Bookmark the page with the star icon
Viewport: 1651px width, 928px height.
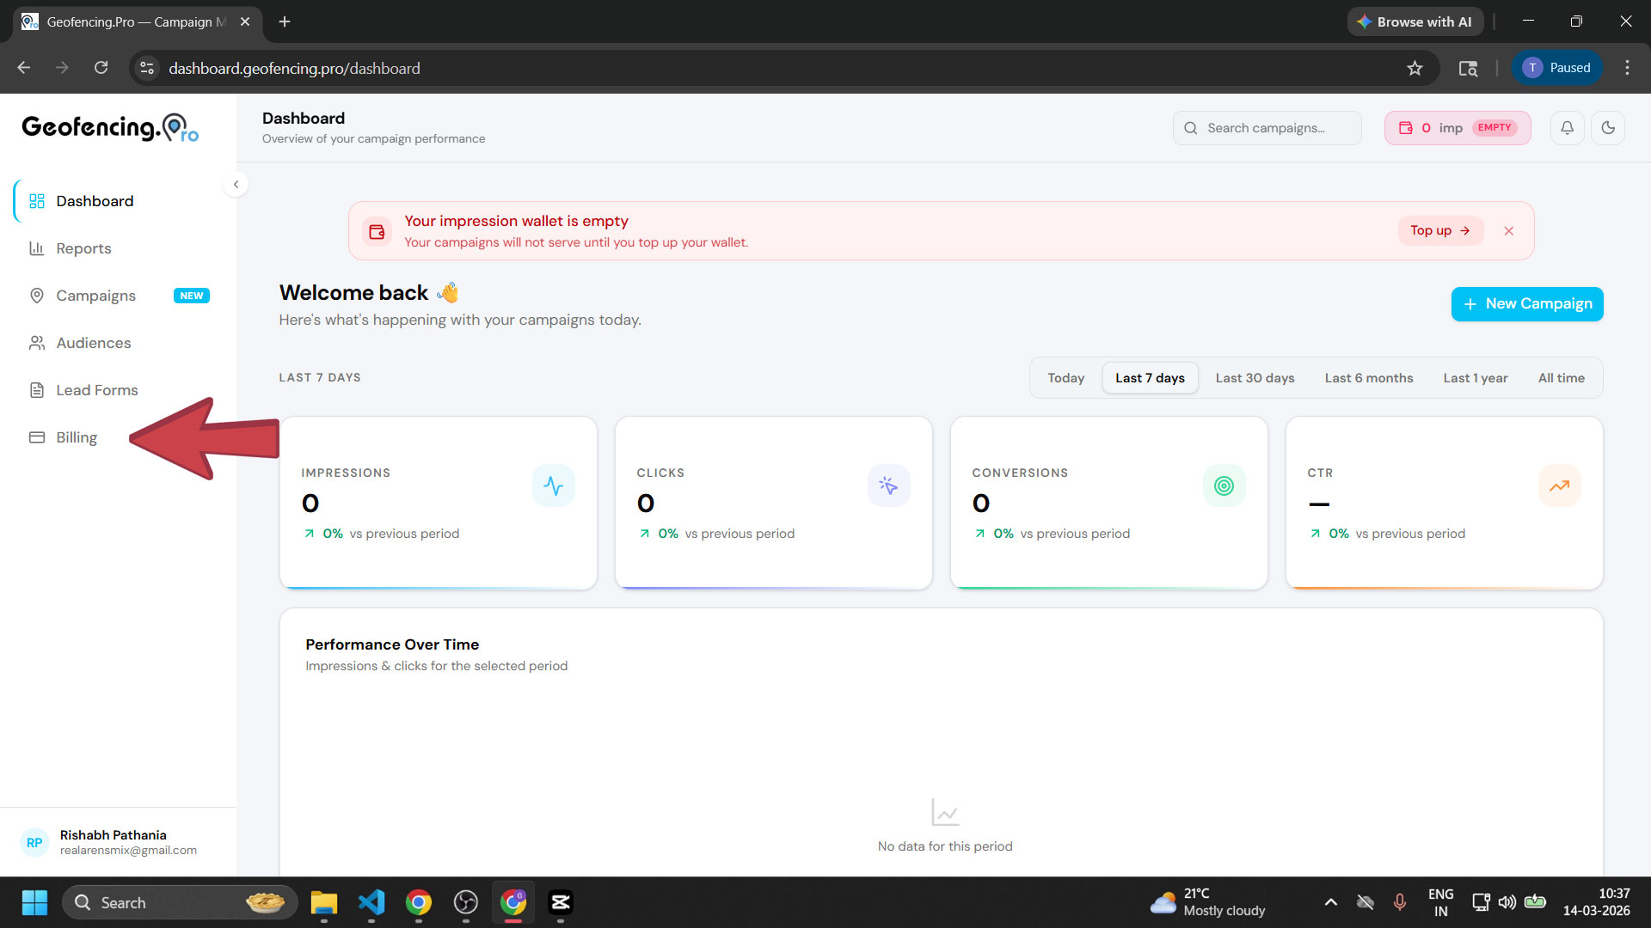pyautogui.click(x=1415, y=68)
